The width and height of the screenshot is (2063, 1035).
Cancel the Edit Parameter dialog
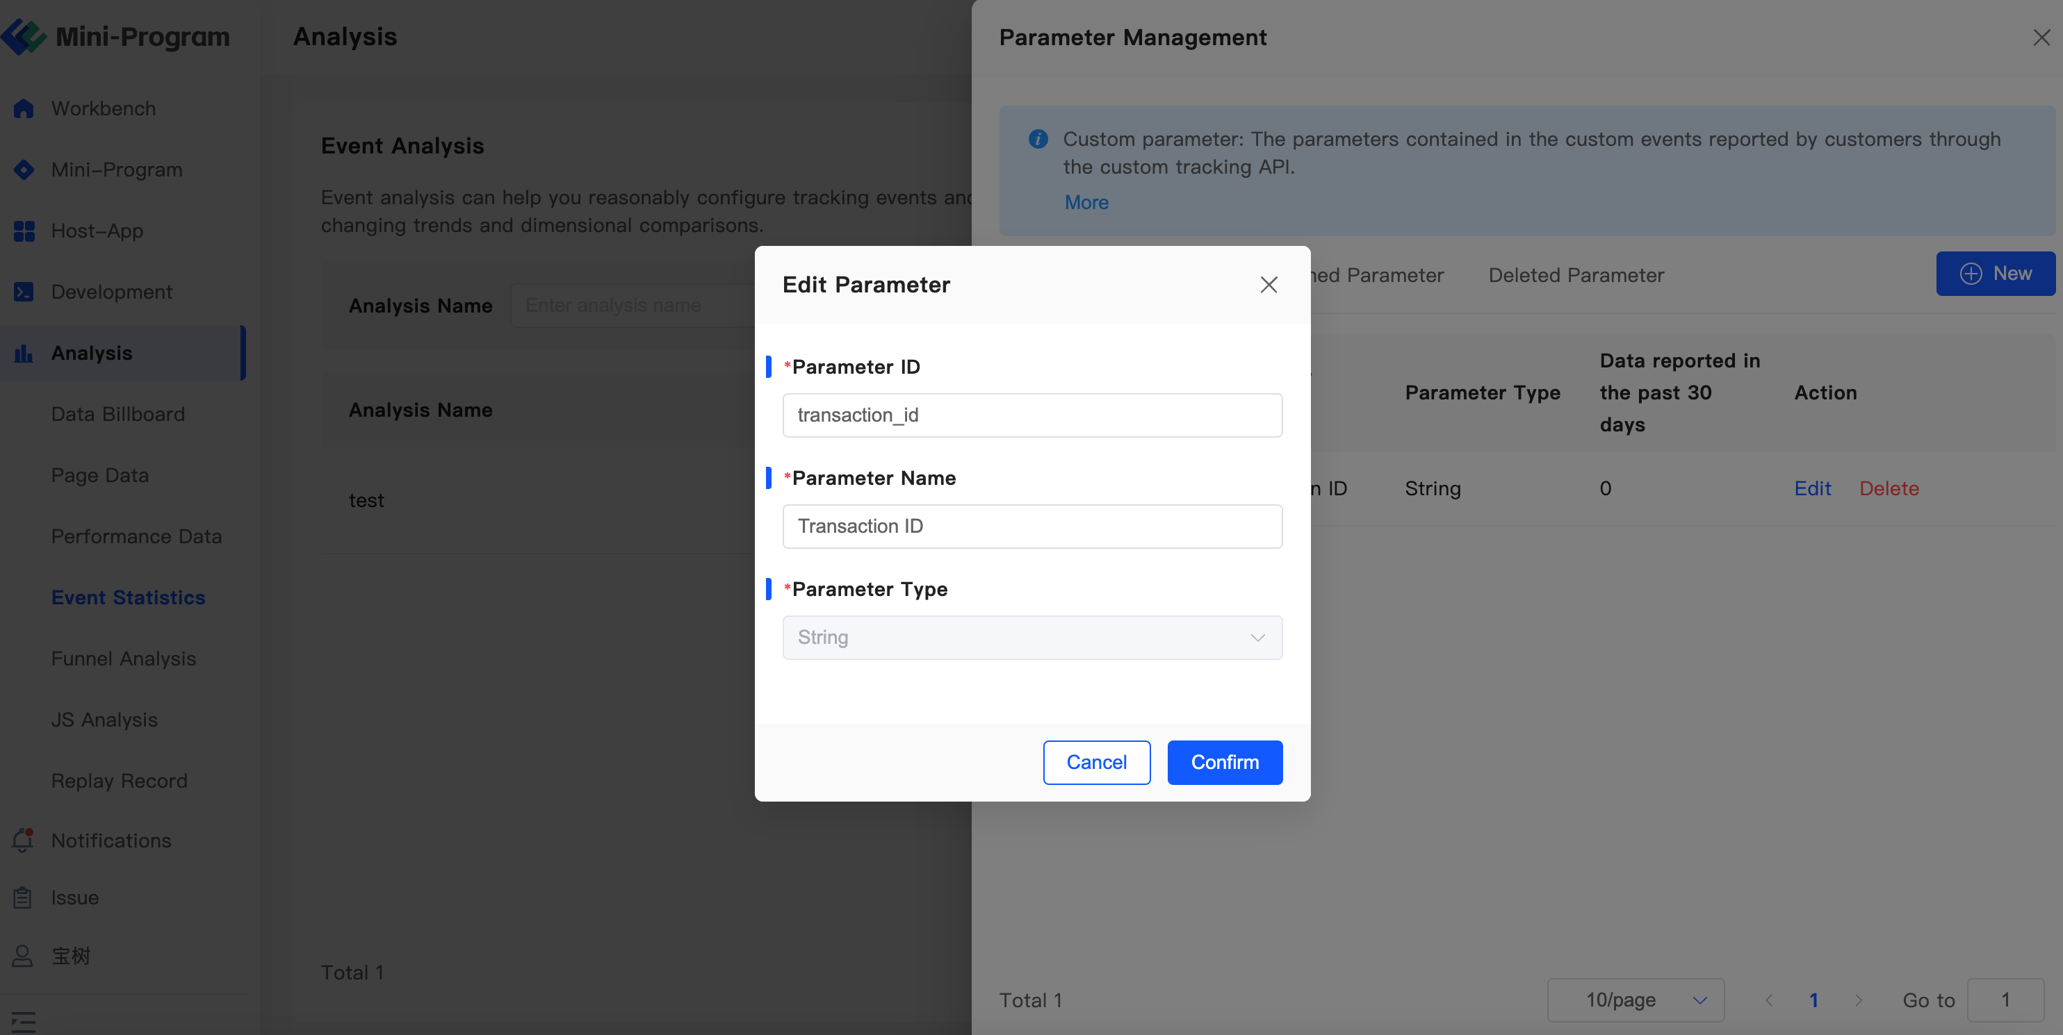tap(1096, 763)
